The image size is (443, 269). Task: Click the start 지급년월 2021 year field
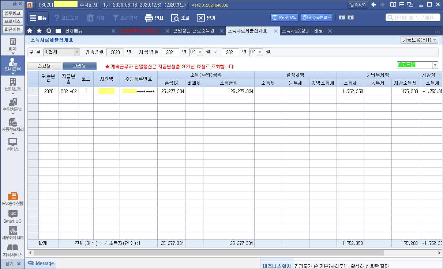[x=170, y=52]
